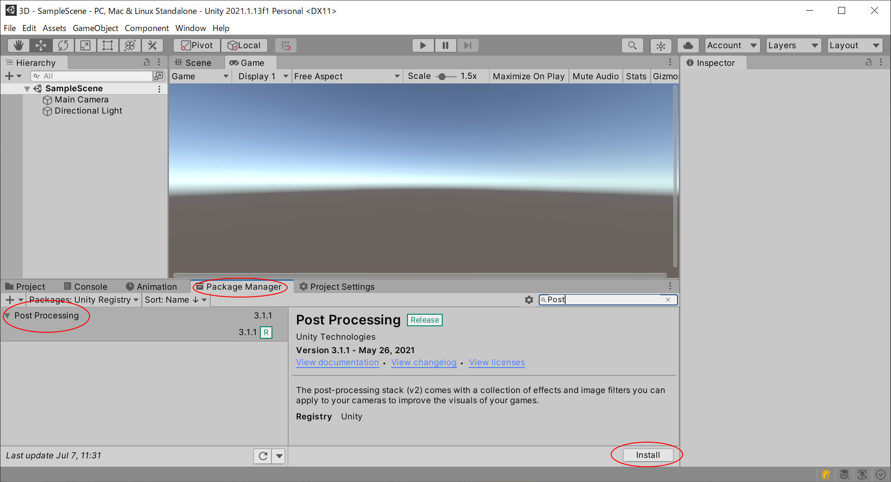Toggle Gizmos in Game view

(665, 76)
